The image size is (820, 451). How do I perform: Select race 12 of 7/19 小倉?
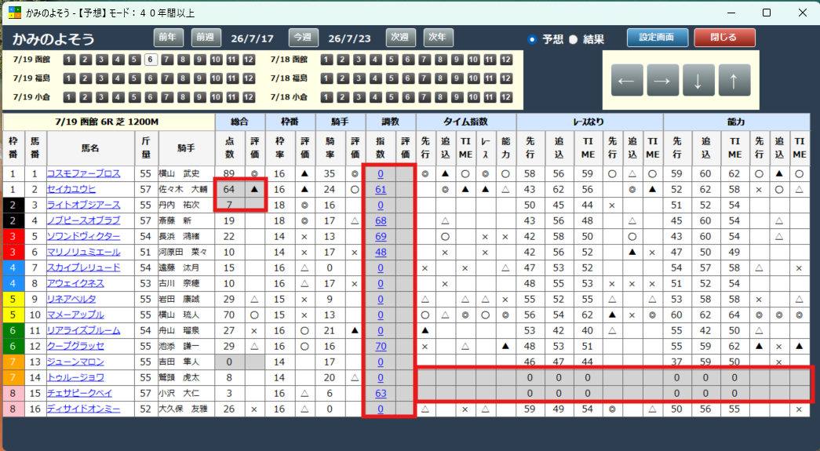(249, 97)
